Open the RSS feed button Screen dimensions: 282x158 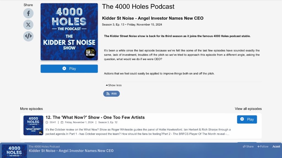click(111, 94)
